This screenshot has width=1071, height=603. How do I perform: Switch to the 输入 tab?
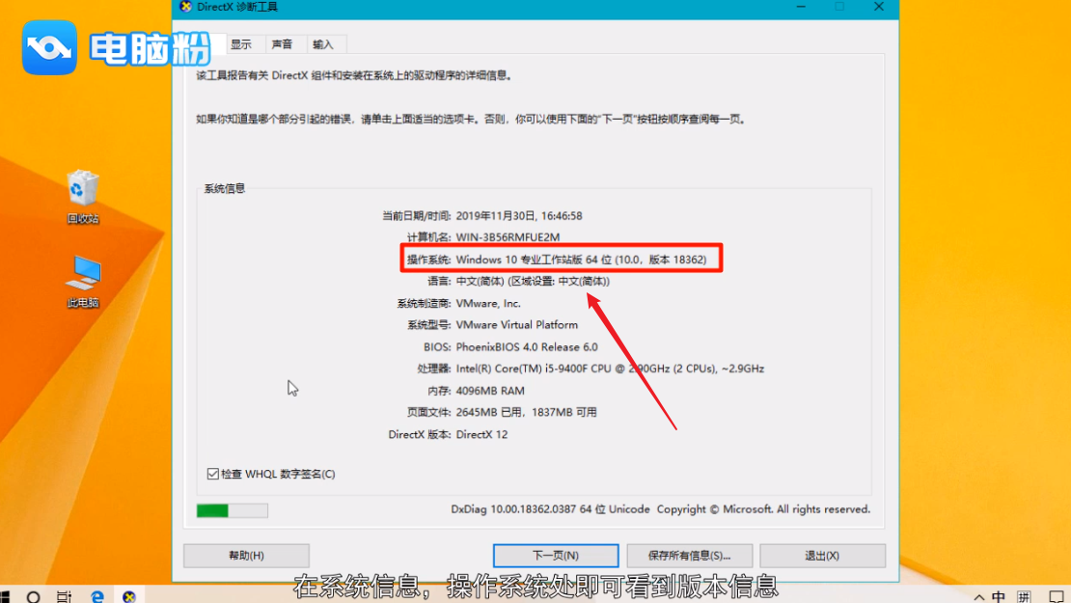tap(323, 44)
